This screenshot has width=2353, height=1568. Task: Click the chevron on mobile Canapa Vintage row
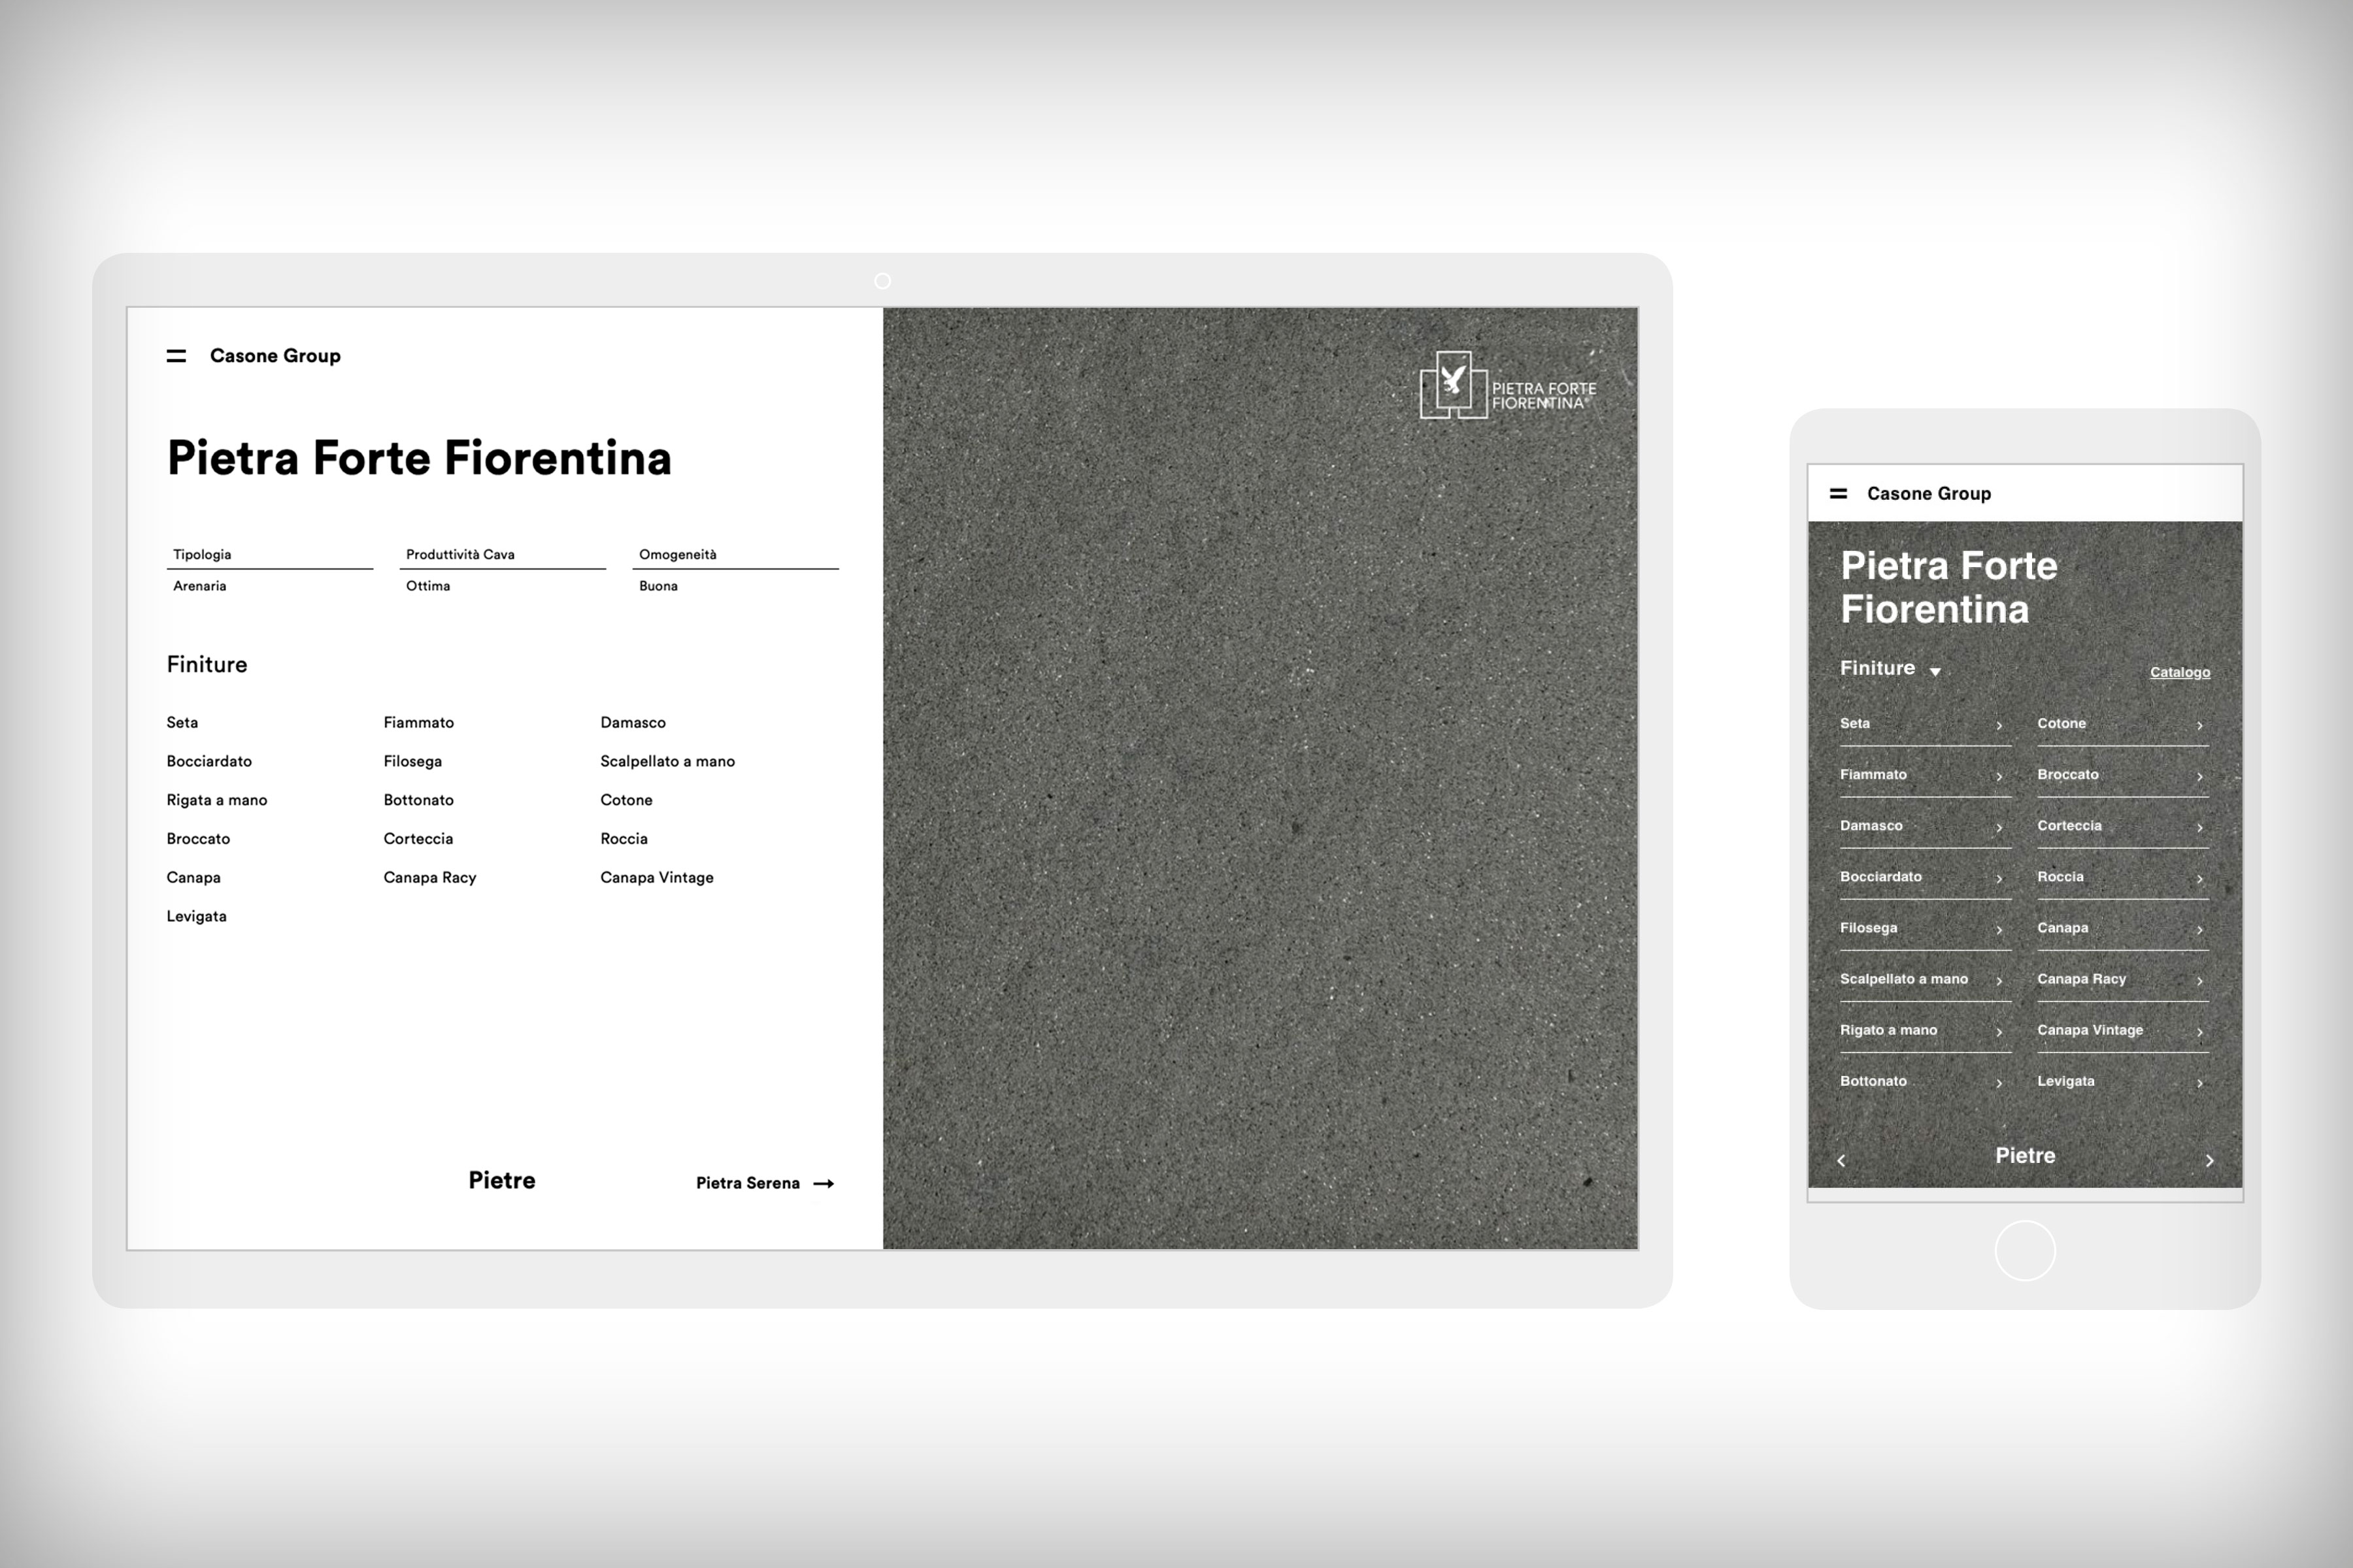(2199, 1032)
